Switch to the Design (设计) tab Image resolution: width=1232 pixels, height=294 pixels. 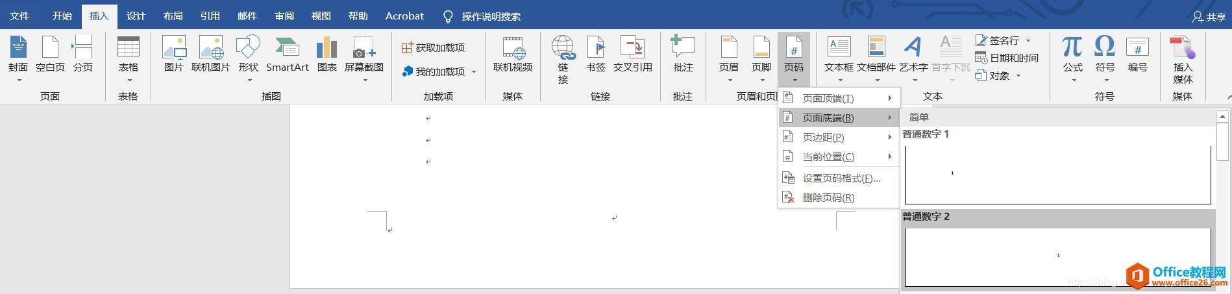tap(136, 16)
